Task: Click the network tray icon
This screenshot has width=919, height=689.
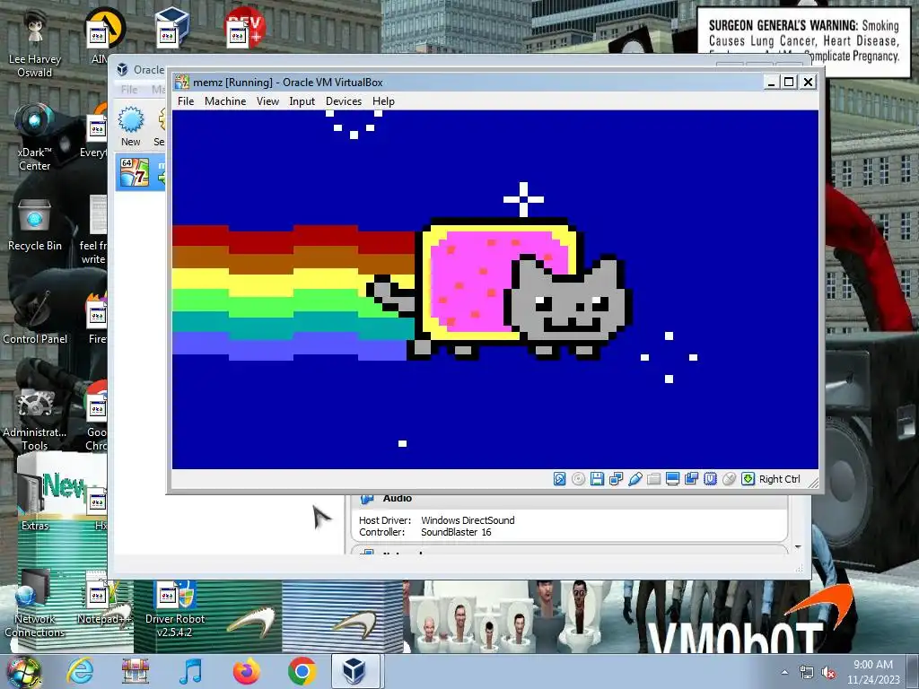Action: click(x=807, y=673)
